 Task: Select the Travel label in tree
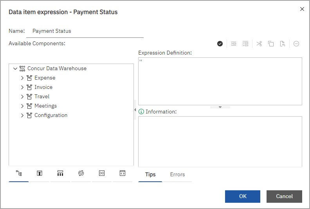pos(42,97)
